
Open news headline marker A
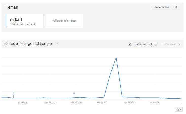(74, 94)
